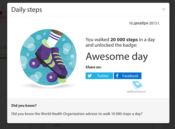Screen dimensions: 175x129
Task: Click the mobile-review.com watermark text
Action: 136,92
